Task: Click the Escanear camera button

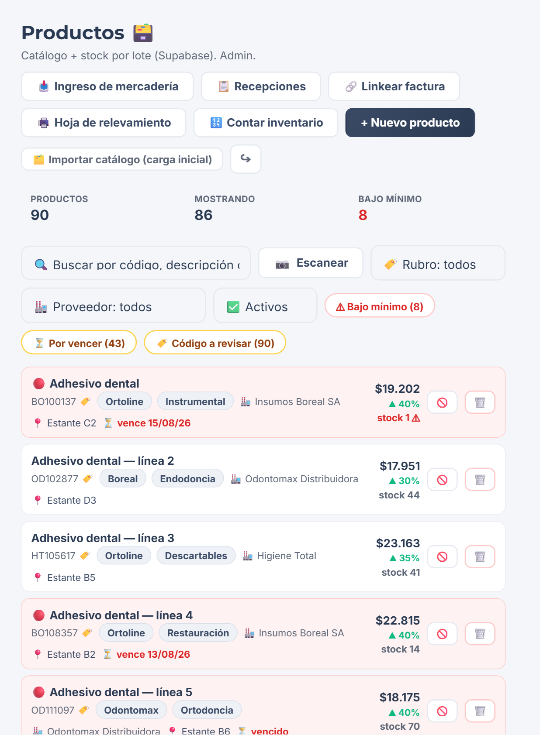Action: (311, 263)
